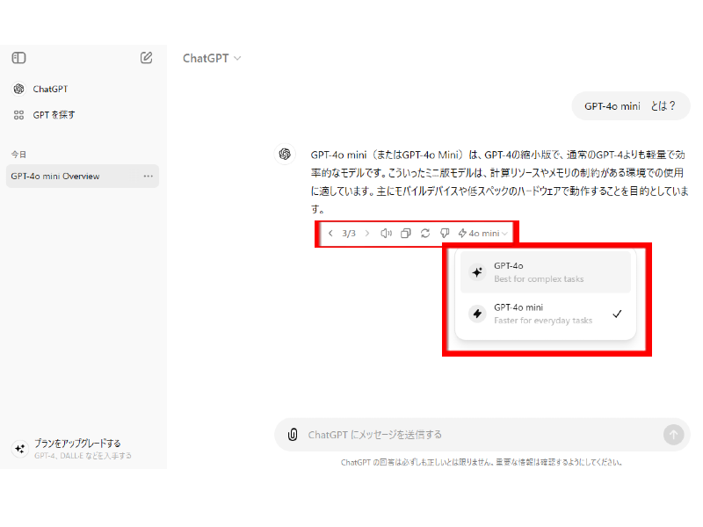Open the ChatGPT model dropdown in header
The height and width of the screenshot is (527, 703).
[x=212, y=58]
